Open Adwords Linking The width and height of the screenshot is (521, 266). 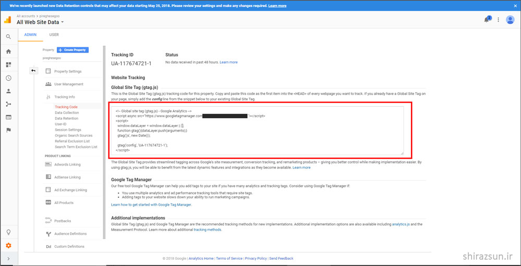coord(67,164)
